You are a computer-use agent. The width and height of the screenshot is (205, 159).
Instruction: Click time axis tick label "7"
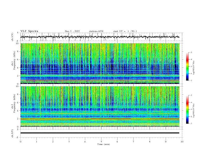(134, 142)
